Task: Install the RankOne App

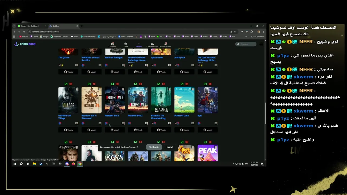Action: [170, 147]
